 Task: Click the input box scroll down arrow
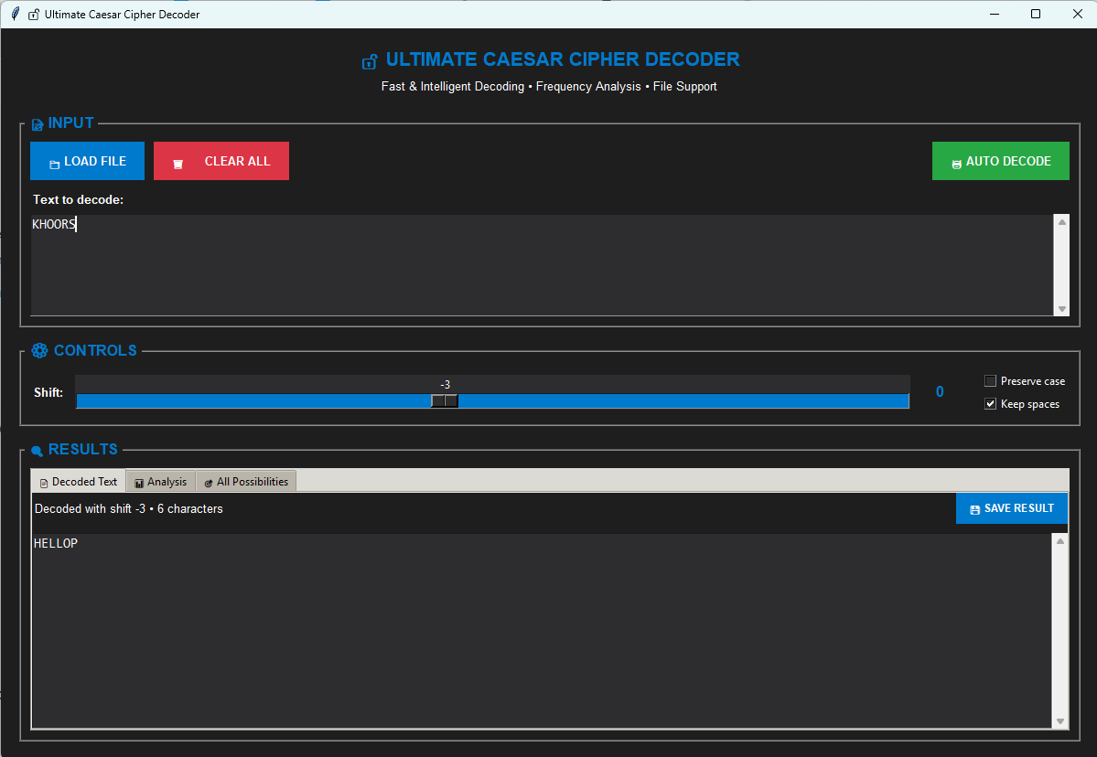click(x=1061, y=309)
